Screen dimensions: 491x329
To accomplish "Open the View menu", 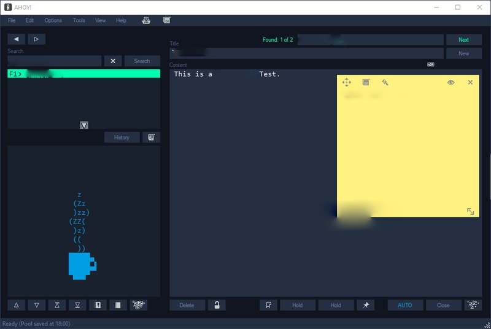I will [x=100, y=20].
